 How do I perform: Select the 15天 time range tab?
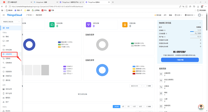(134, 107)
